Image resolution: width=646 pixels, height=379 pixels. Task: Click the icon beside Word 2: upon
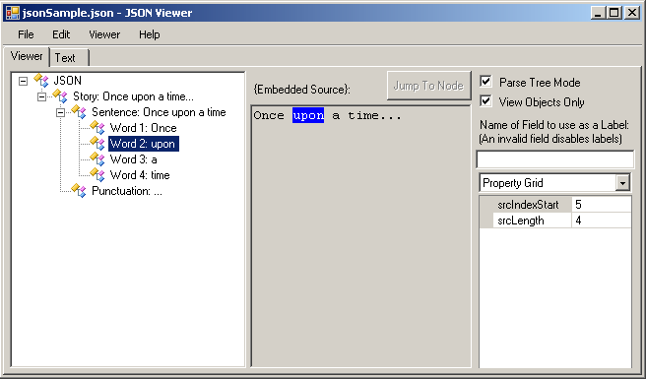pyautogui.click(x=97, y=144)
